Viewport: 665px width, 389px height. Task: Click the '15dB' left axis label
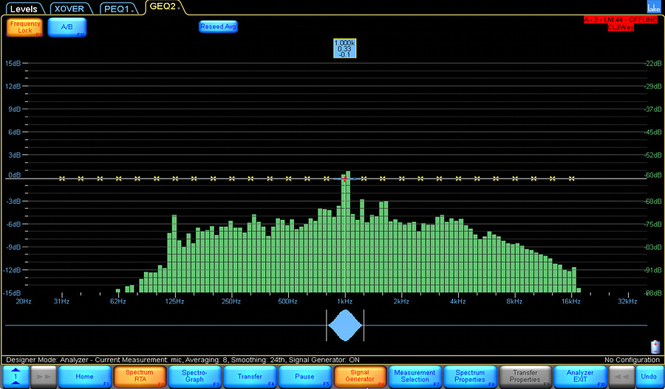(x=13, y=63)
